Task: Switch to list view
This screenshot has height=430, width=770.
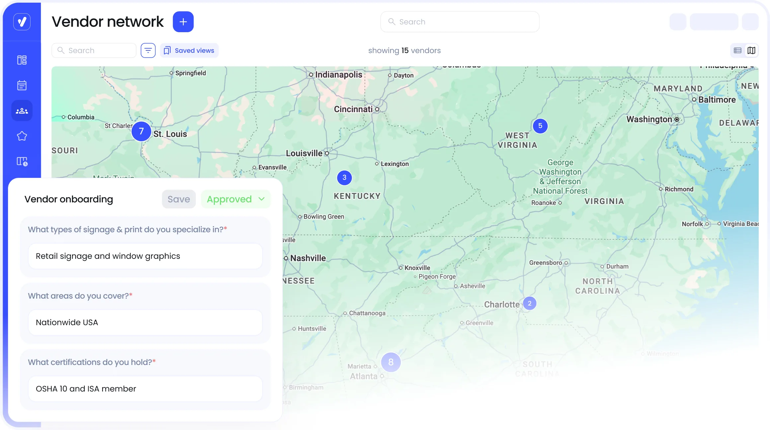Action: click(x=737, y=50)
